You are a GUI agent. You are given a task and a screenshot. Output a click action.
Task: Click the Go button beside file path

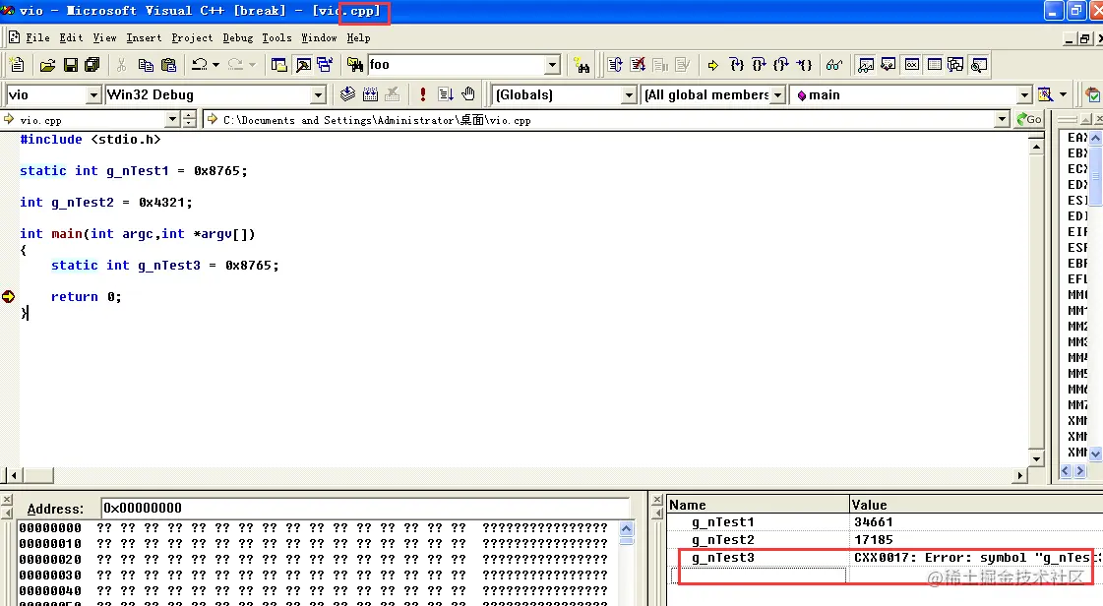[x=1030, y=119]
